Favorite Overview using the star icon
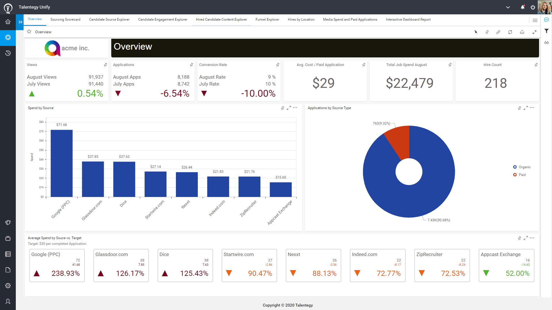The image size is (552, 310). [x=29, y=32]
